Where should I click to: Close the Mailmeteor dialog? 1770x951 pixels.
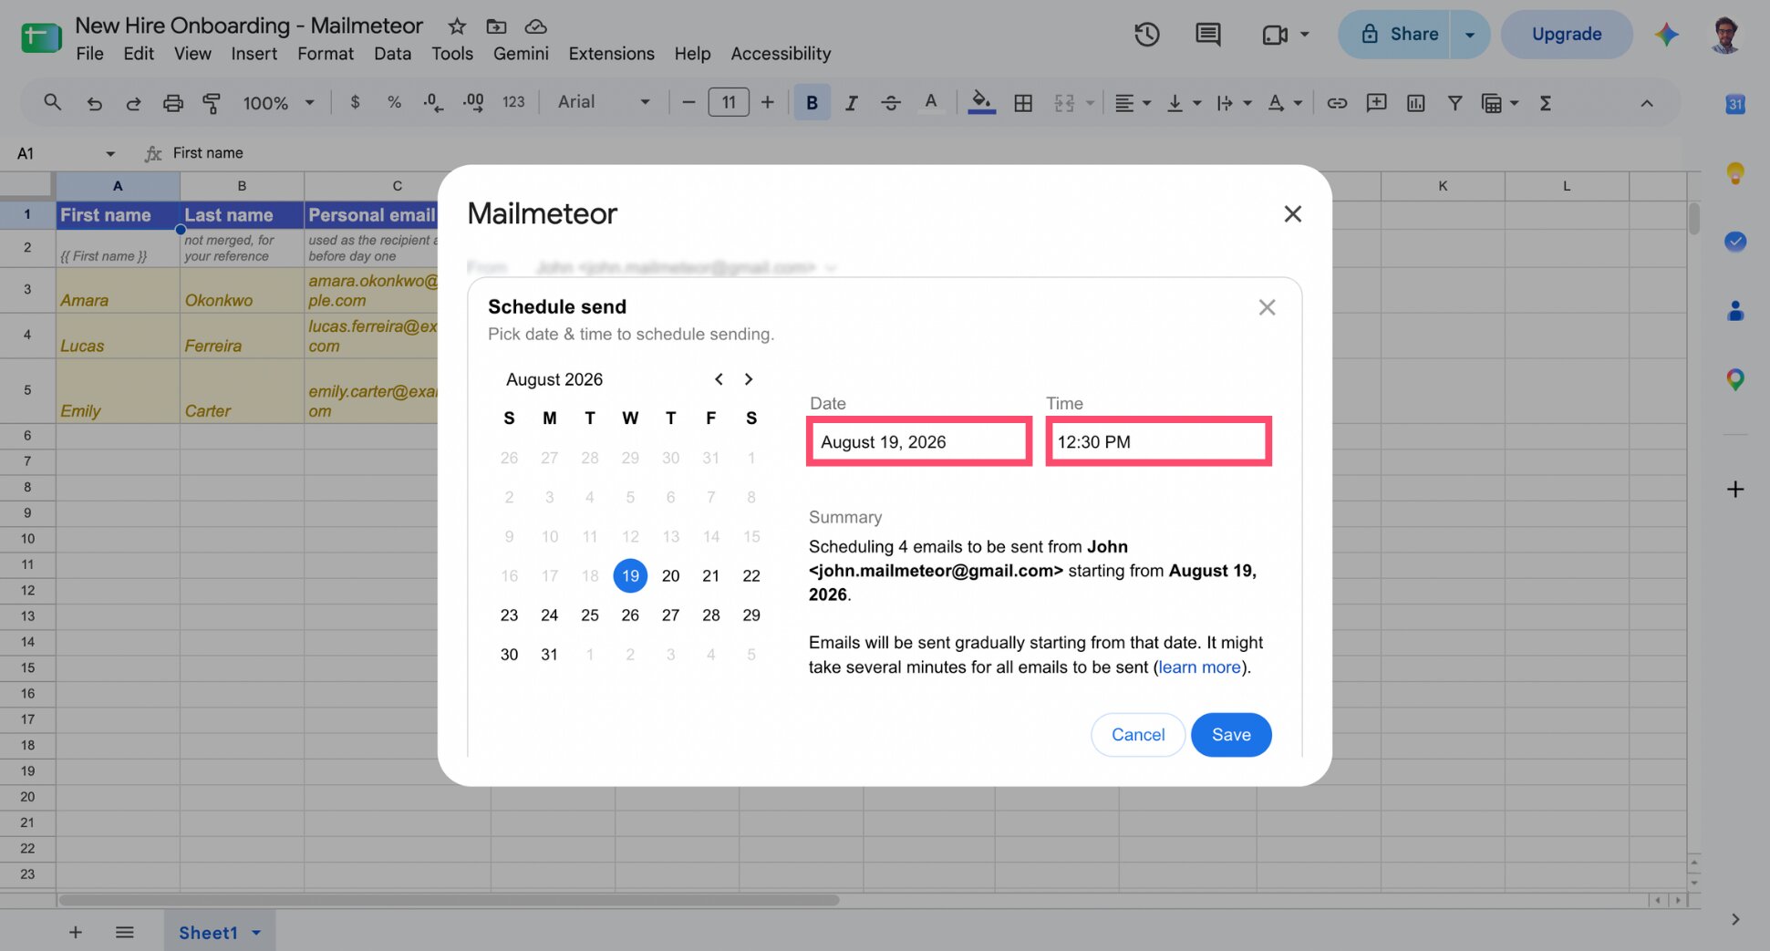point(1292,214)
